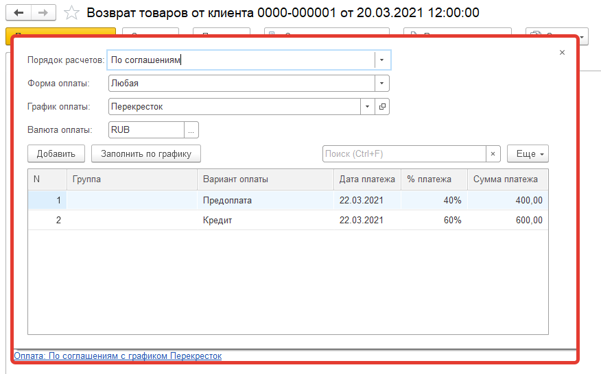Add document to favorites with star icon
Image resolution: width=601 pixels, height=374 pixels.
(71, 13)
